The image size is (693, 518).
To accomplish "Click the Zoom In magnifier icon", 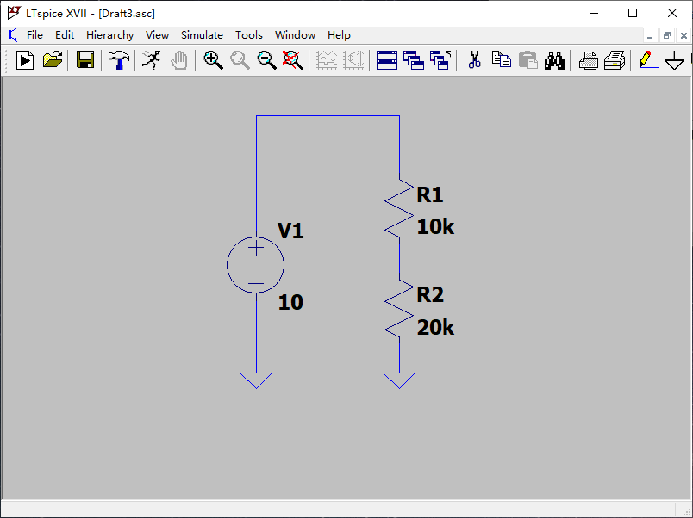I will [213, 60].
